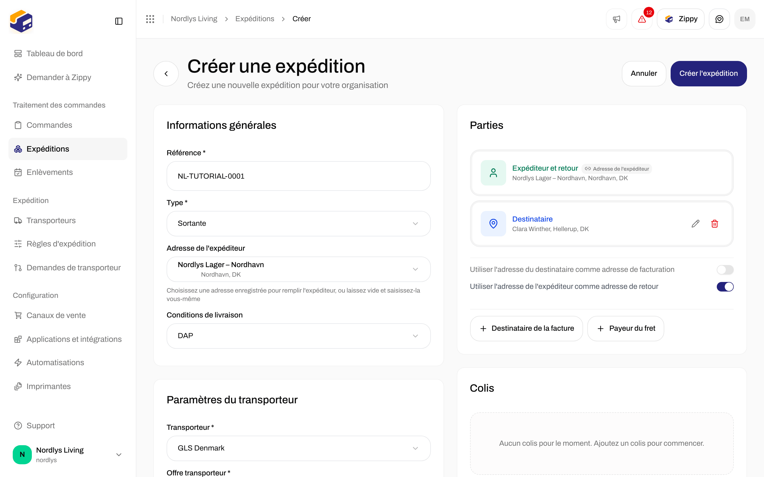Open Règles d'expédition page
764x477 pixels.
point(68,244)
